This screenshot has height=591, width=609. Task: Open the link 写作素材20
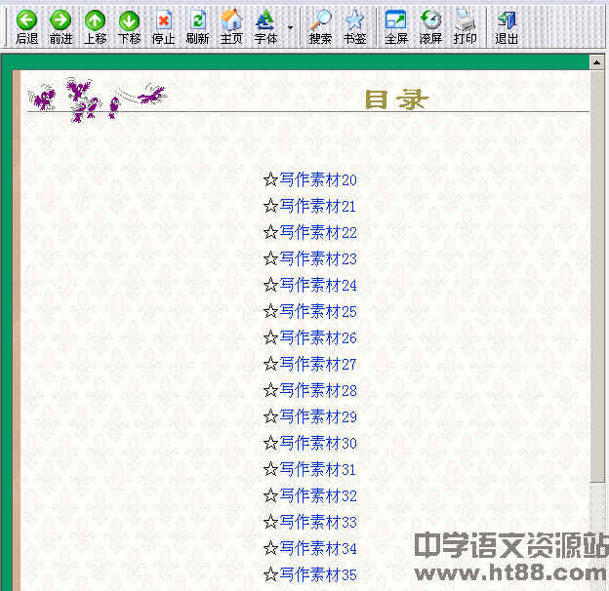pos(318,179)
